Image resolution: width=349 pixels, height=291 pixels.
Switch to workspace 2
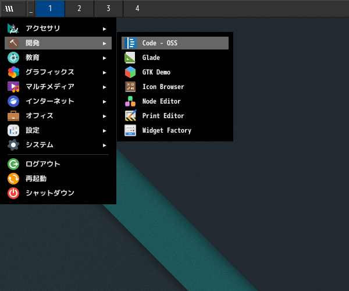[79, 8]
